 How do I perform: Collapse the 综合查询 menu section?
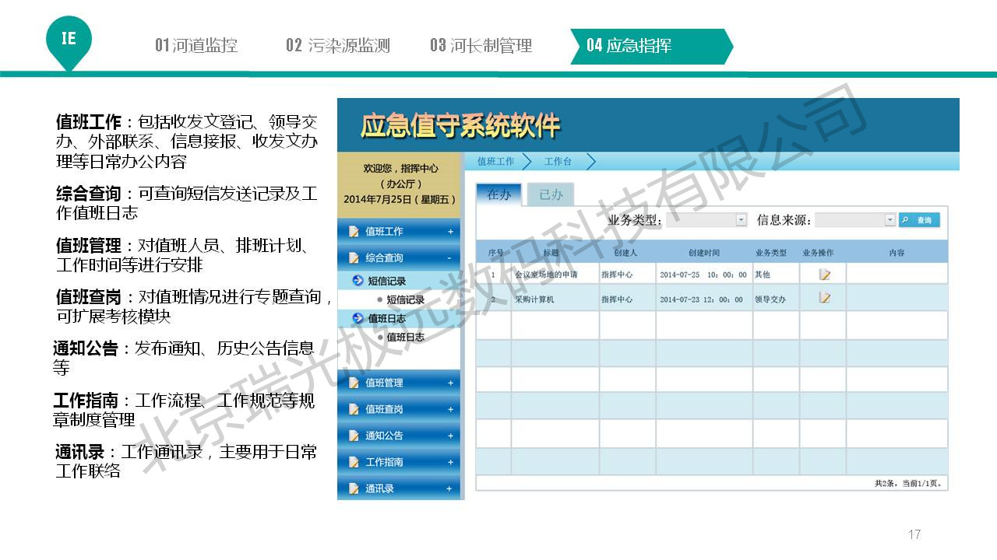pyautogui.click(x=449, y=257)
